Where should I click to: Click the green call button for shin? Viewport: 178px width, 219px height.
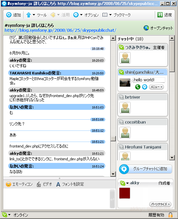point(138,87)
